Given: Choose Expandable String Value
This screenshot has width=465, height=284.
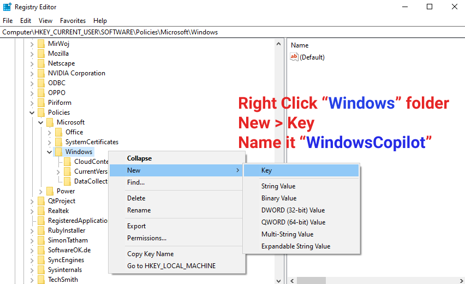Looking at the screenshot, I should (301, 246).
